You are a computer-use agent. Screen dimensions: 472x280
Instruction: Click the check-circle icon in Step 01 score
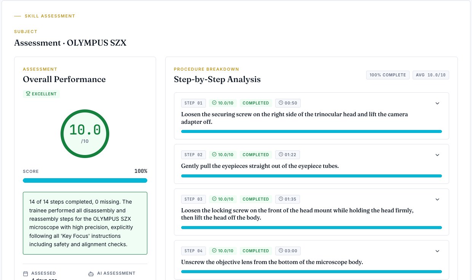[214, 103]
